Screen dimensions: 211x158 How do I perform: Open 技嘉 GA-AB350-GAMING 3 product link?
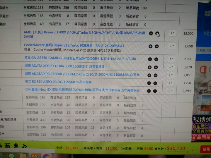tap(80, 58)
